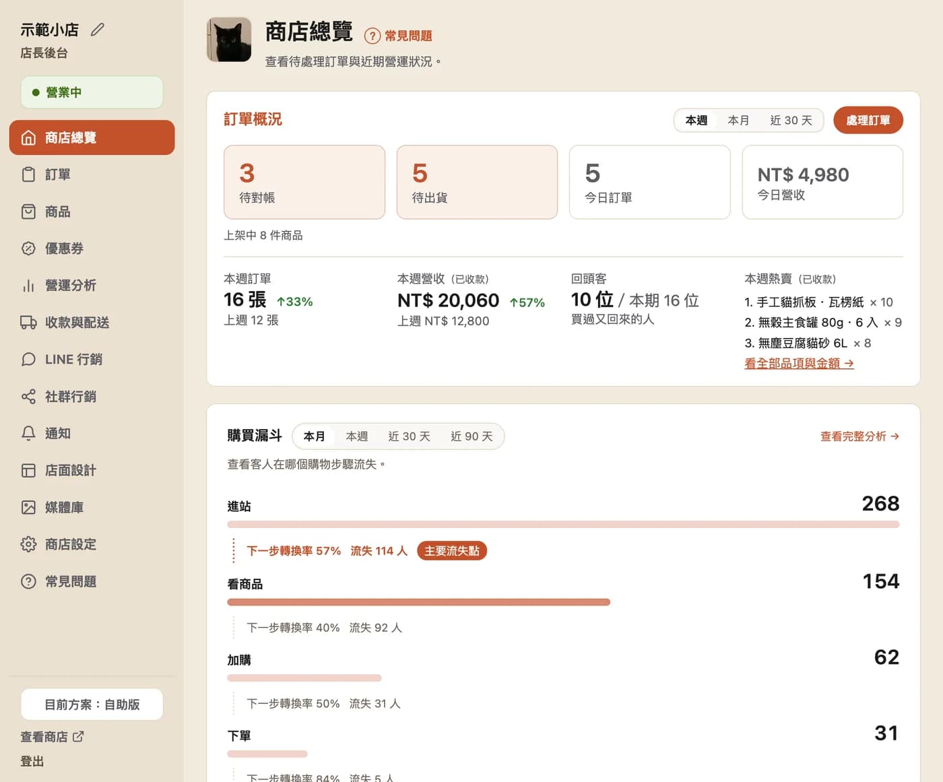
Task: Click the question circle icon near the page title
Action: 372,36
